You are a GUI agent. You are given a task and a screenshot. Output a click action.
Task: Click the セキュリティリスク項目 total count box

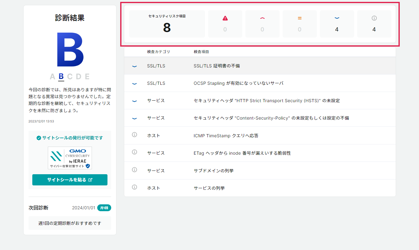(167, 24)
